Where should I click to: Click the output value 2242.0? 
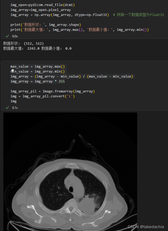coord(33,49)
